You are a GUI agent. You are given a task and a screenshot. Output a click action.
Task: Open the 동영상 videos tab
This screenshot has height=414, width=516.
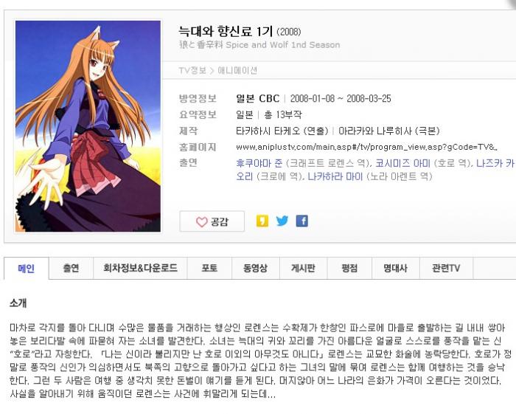(255, 268)
